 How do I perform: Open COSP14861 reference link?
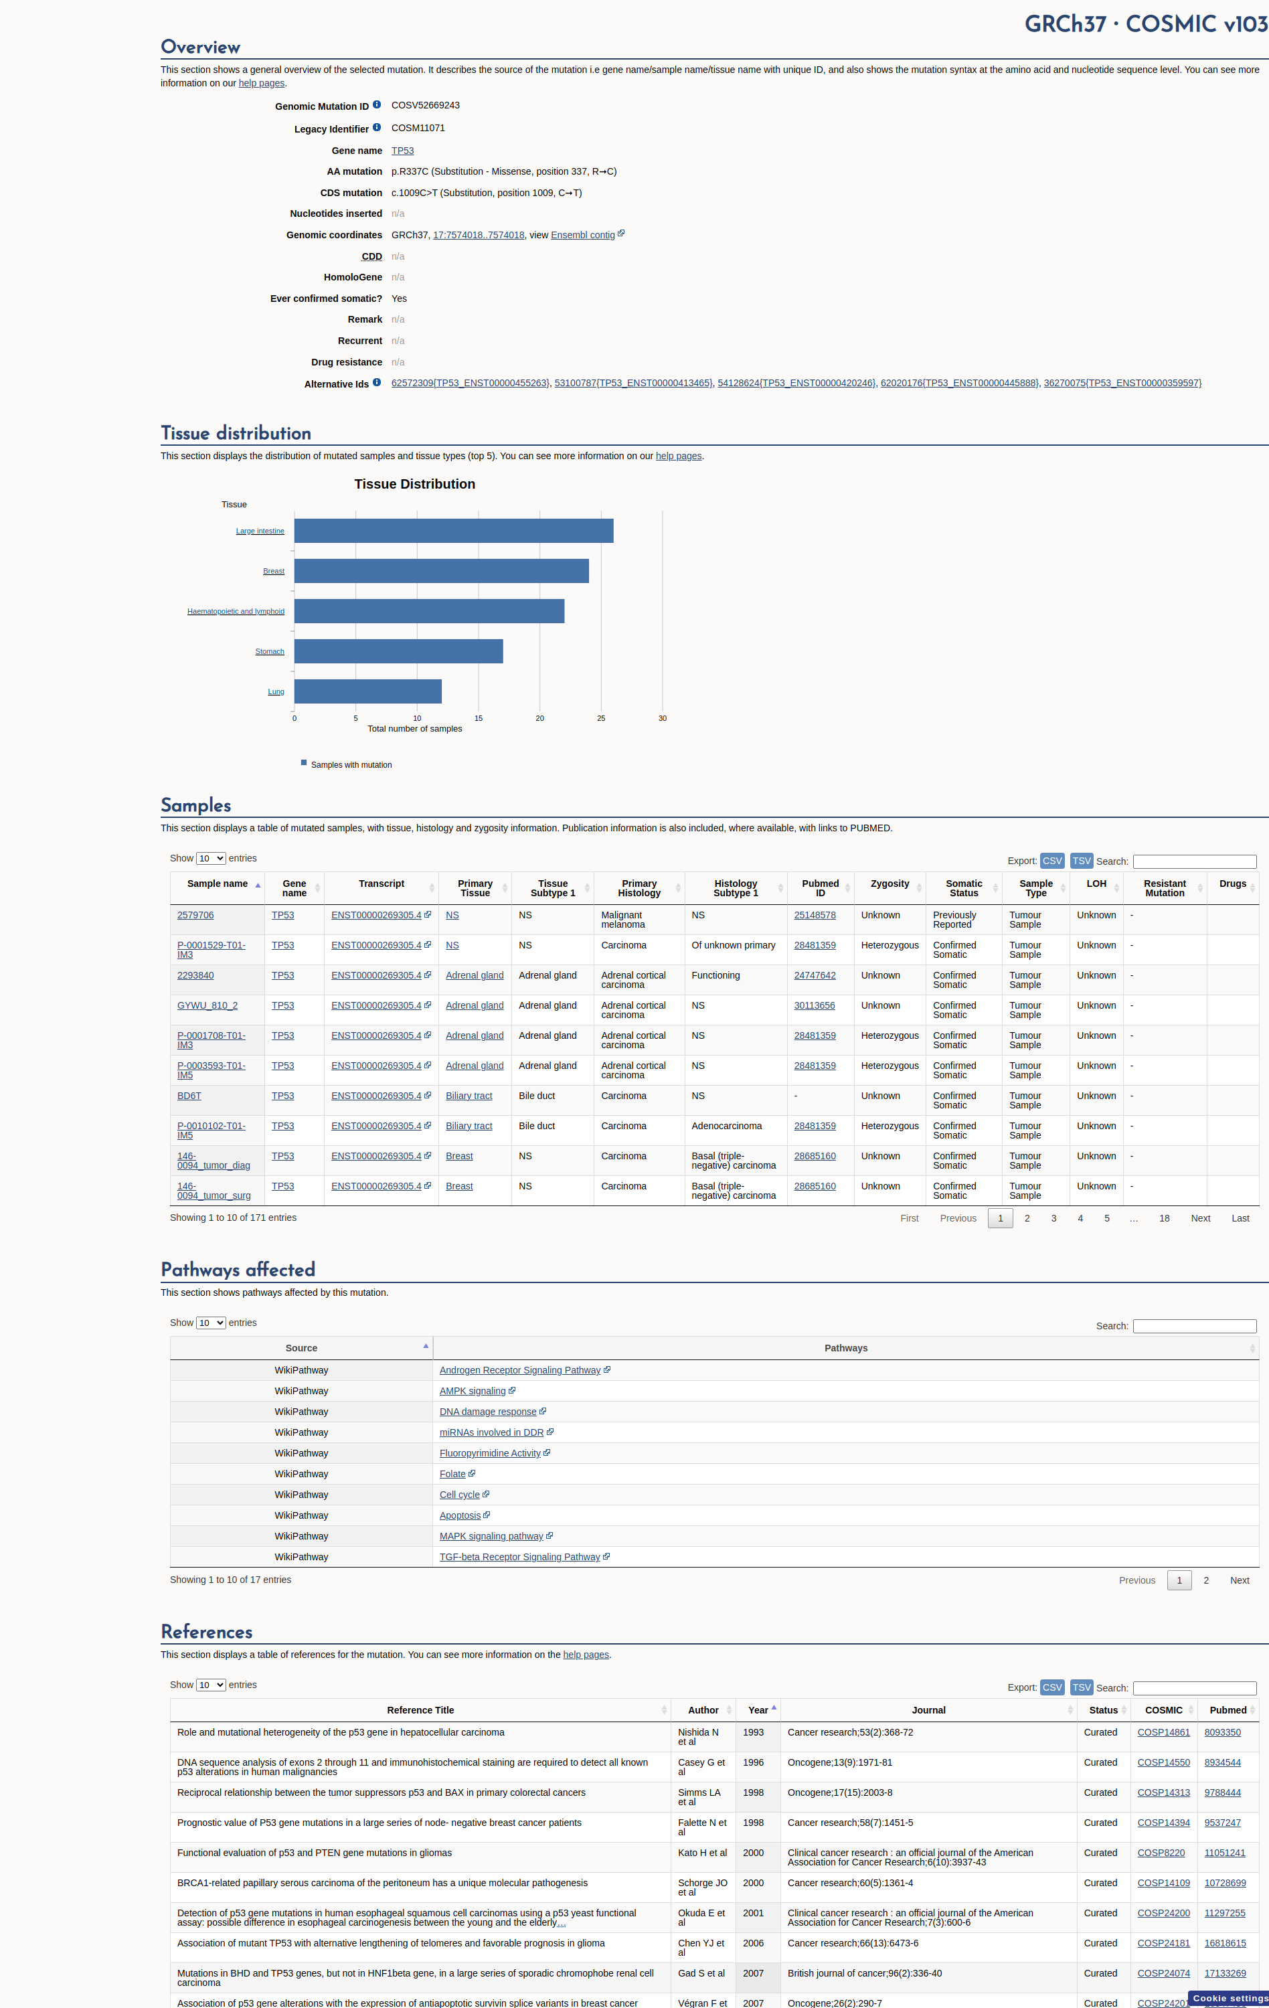point(1163,1732)
